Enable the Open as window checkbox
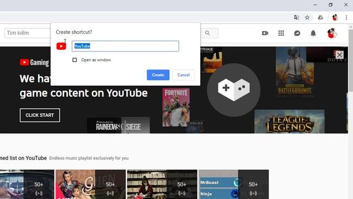Screen dimensions: 353x199 [x=74, y=60]
